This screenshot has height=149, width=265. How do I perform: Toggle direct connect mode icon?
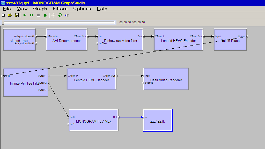(x=53, y=15)
